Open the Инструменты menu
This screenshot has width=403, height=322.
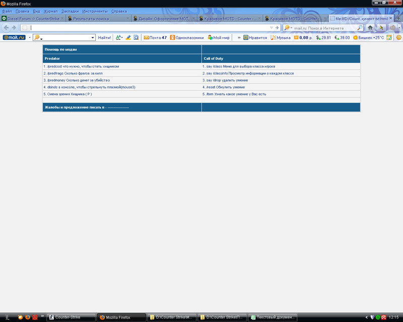95,11
